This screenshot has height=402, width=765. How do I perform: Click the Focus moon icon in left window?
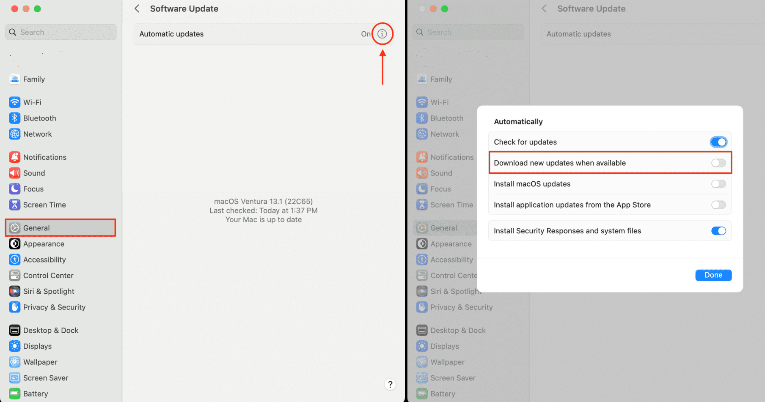tap(15, 189)
